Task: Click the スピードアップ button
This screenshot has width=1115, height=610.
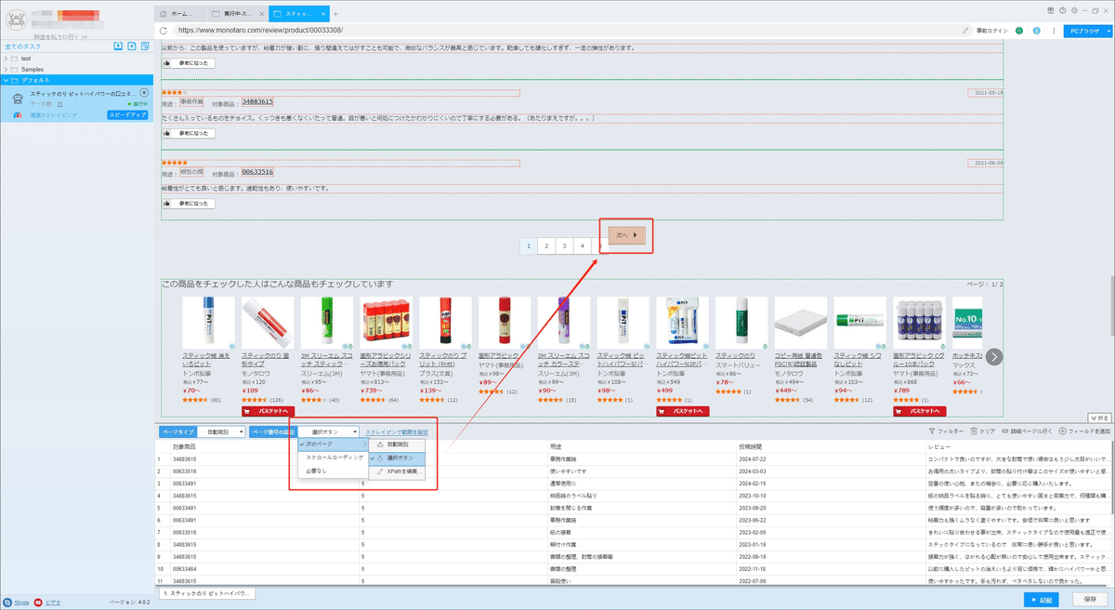Action: tap(129, 115)
